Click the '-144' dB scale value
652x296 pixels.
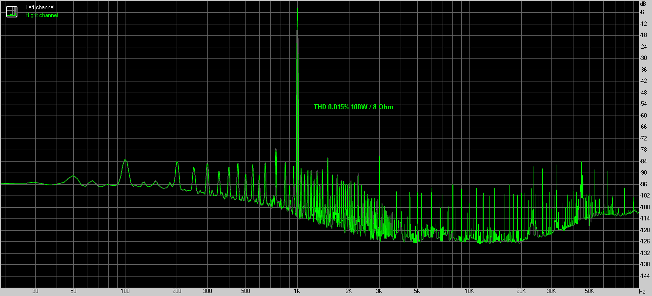[646, 276]
